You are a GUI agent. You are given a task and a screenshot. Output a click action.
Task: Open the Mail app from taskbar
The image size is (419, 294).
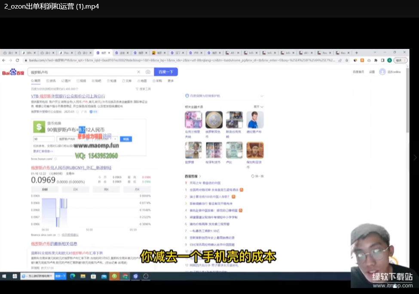click(104, 276)
